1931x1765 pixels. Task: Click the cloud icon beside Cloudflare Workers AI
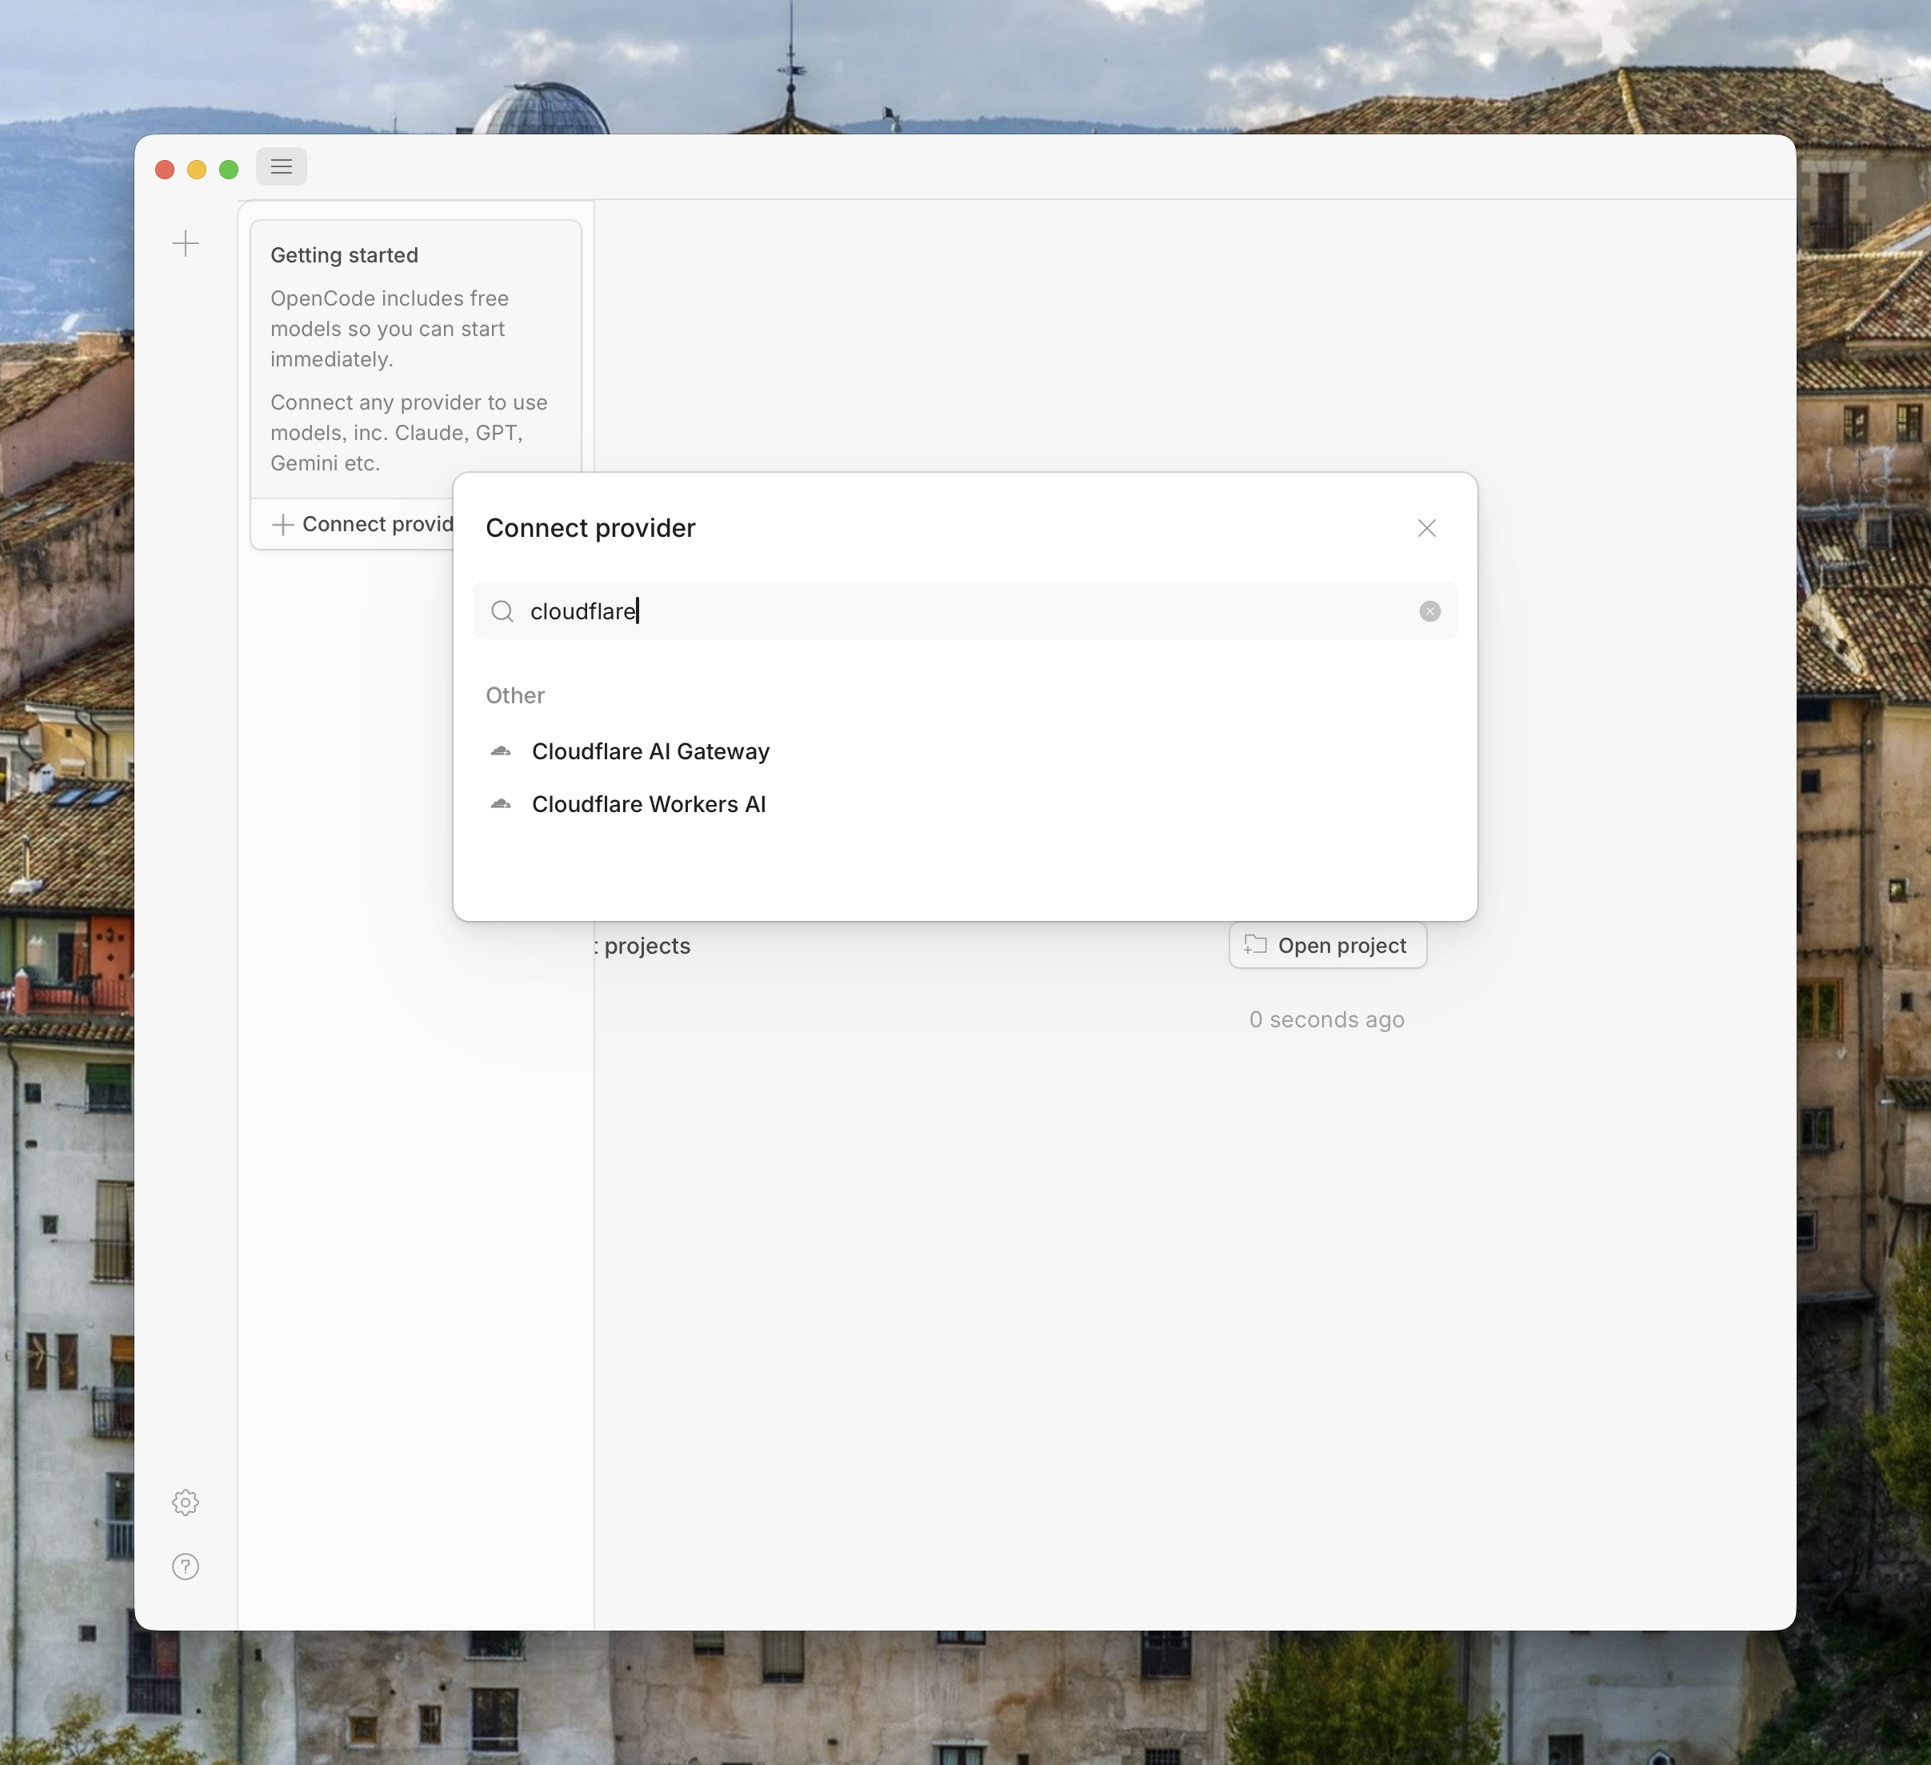(x=501, y=804)
